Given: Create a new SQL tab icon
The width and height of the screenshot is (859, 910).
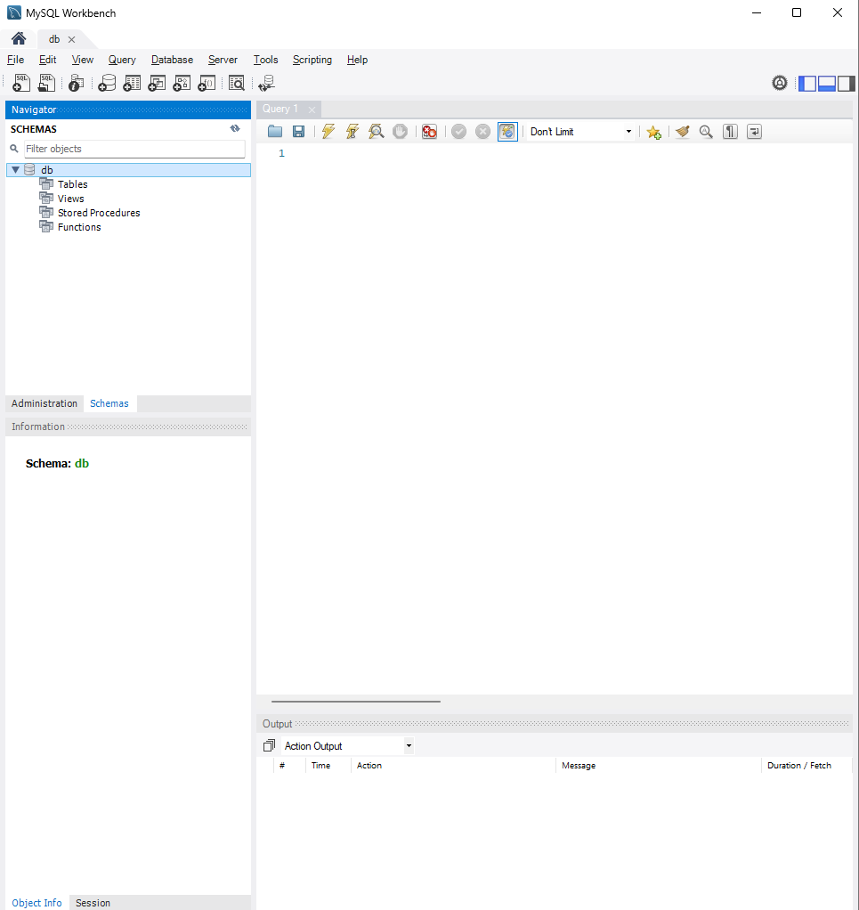Looking at the screenshot, I should (20, 83).
